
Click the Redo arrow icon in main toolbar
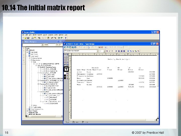(x=55, y=38)
